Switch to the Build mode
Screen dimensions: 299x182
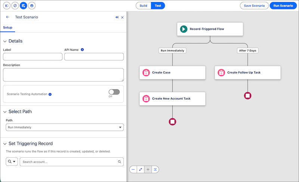tap(144, 6)
